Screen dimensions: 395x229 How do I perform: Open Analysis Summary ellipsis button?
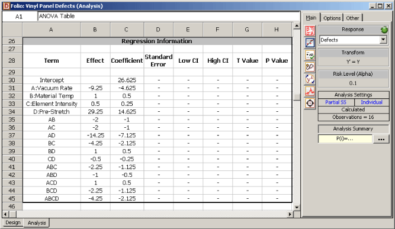pyautogui.click(x=381, y=139)
